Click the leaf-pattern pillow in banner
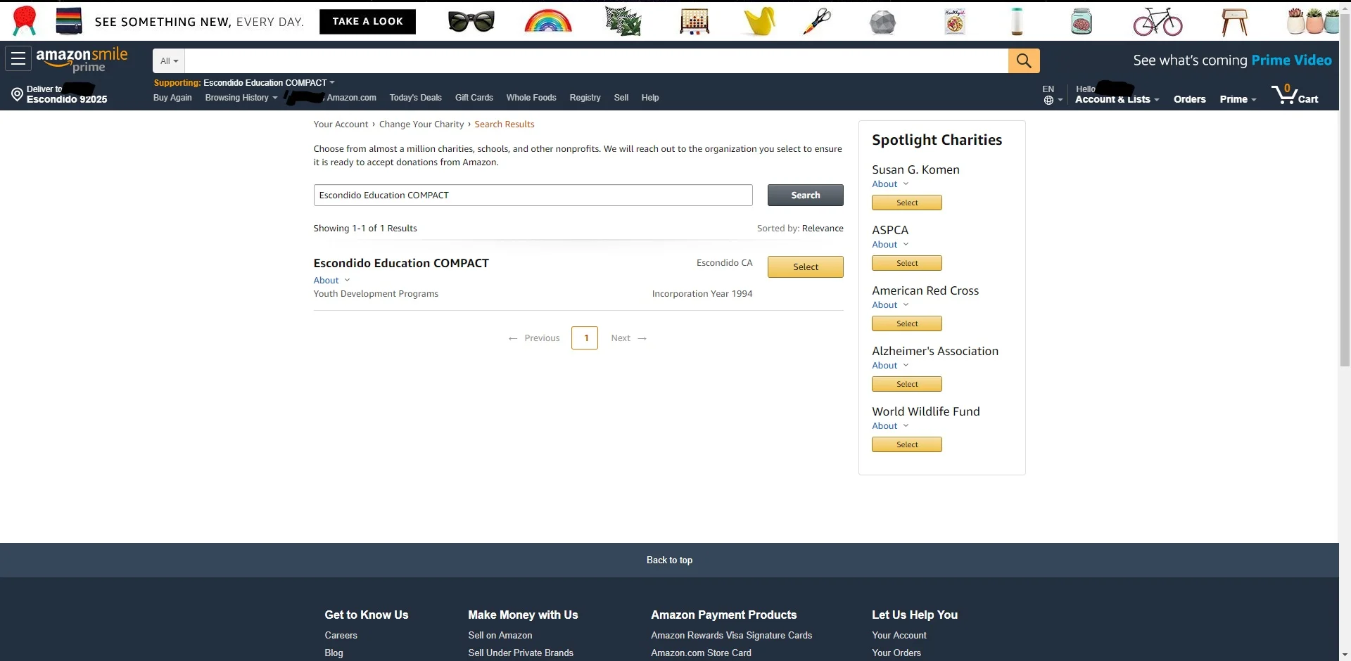The width and height of the screenshot is (1351, 661). click(623, 21)
